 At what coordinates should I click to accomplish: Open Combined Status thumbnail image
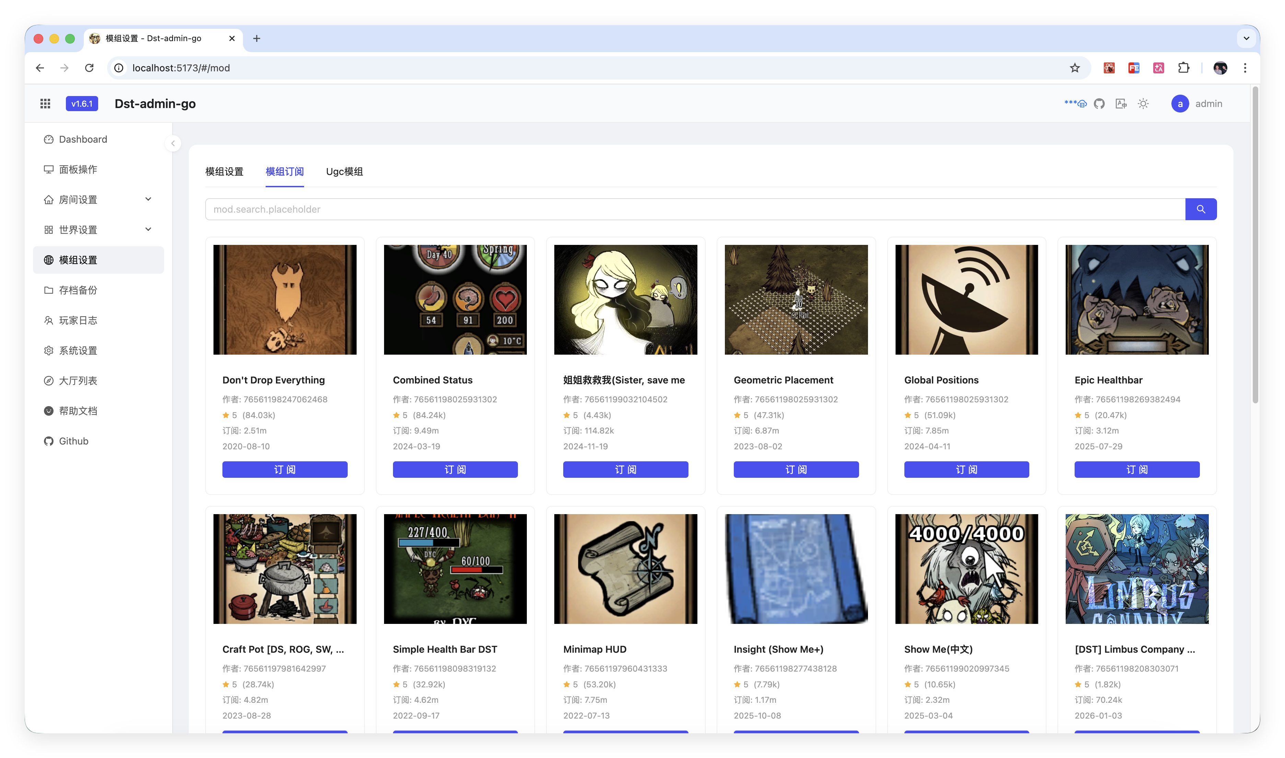[x=455, y=300]
